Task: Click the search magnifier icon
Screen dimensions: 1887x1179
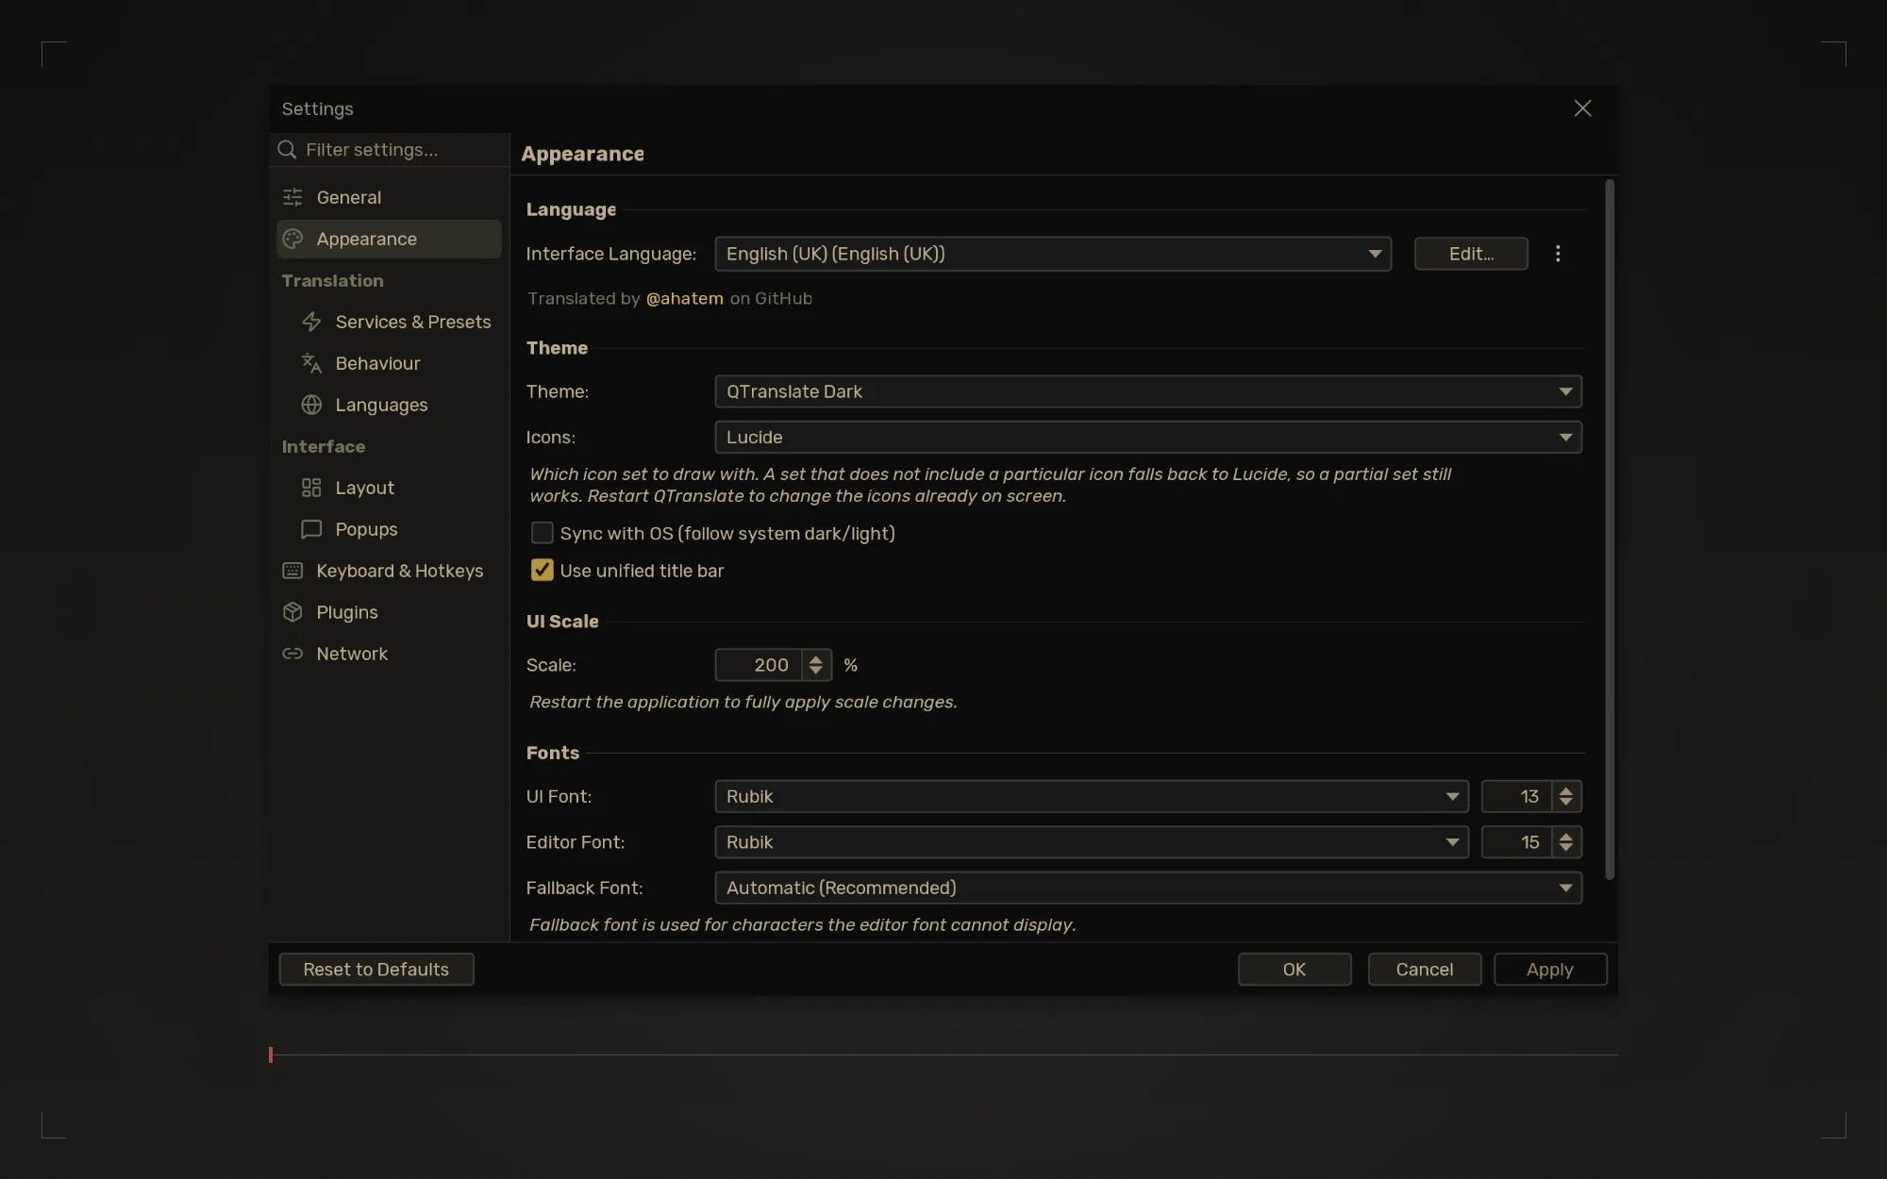Action: [287, 150]
